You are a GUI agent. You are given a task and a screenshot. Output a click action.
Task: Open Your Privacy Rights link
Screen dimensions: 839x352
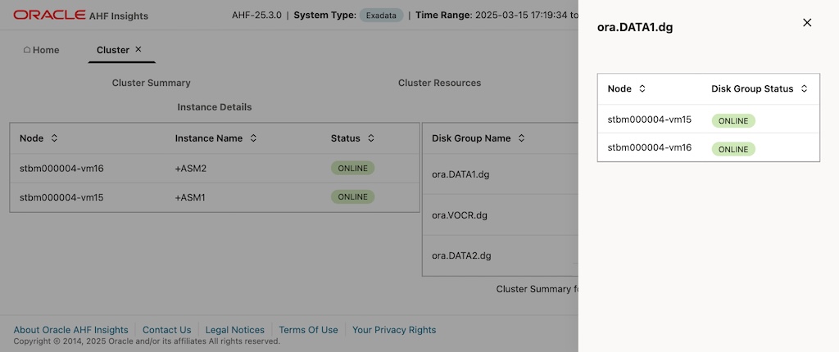coord(394,330)
